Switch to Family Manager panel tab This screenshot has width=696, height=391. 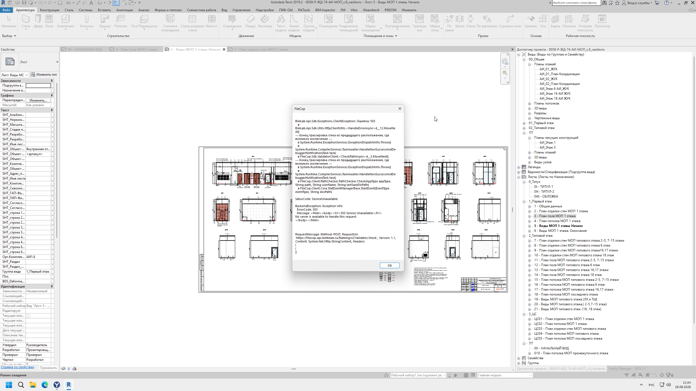tap(627, 369)
